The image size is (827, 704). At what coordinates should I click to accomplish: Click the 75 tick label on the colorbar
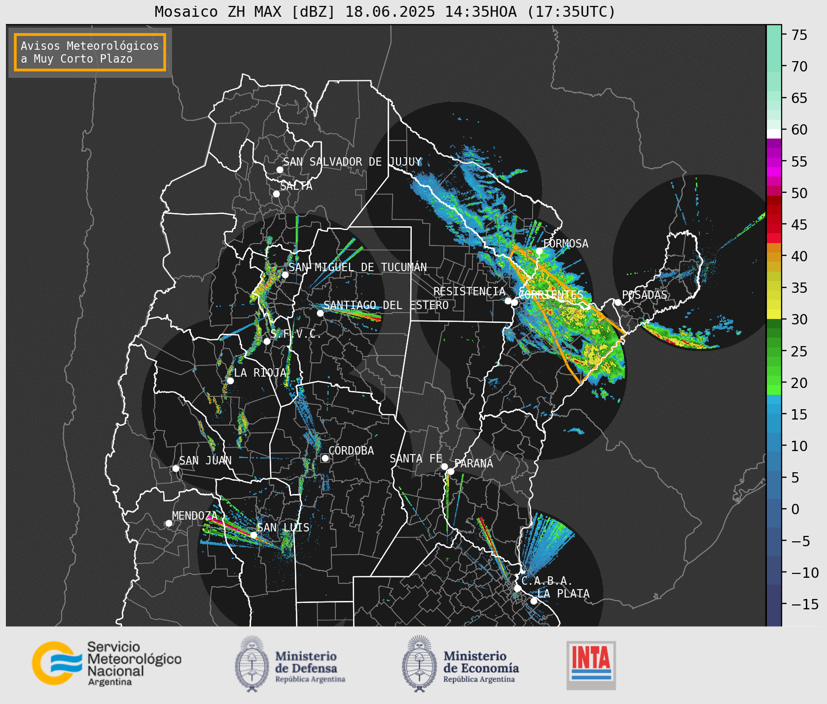(799, 35)
